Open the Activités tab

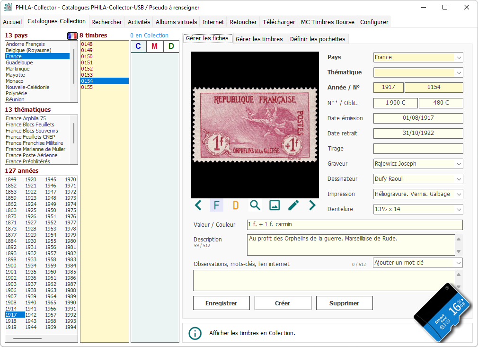(139, 22)
